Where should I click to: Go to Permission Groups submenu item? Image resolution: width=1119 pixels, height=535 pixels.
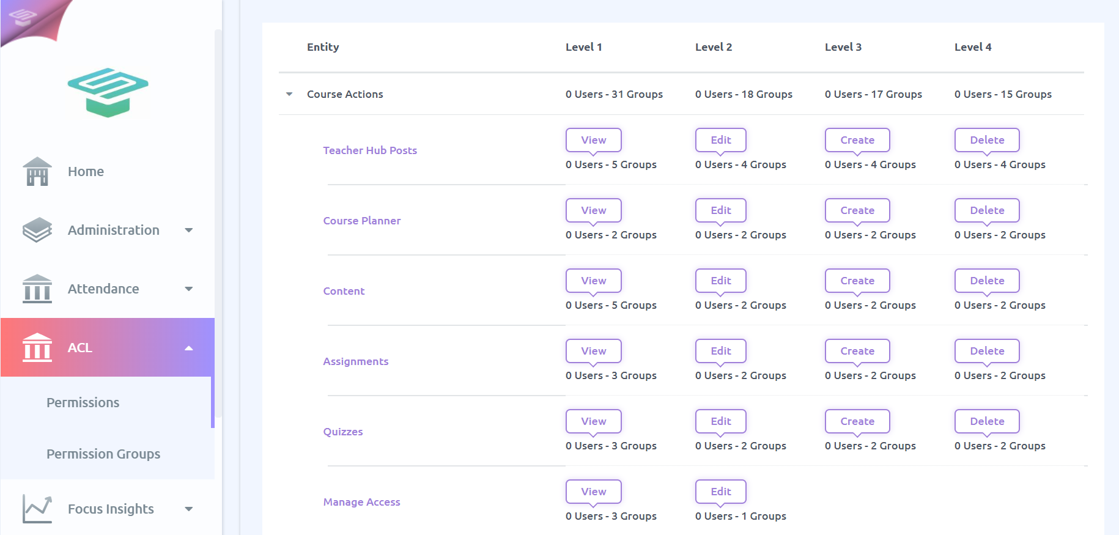[103, 454]
